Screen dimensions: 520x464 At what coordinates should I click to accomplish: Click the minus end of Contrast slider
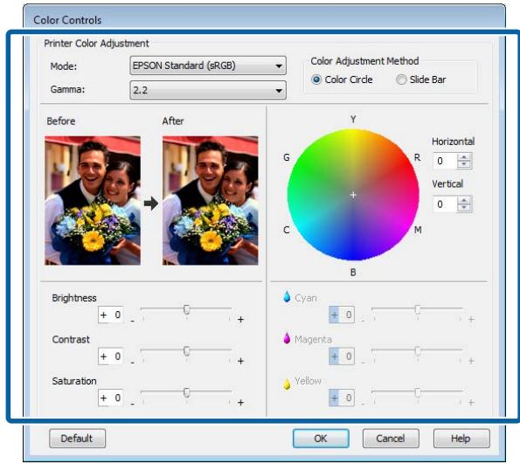(x=132, y=362)
